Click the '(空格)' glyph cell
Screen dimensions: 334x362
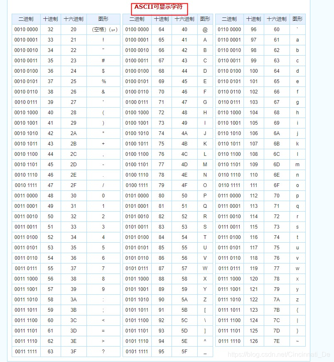pos(103,30)
